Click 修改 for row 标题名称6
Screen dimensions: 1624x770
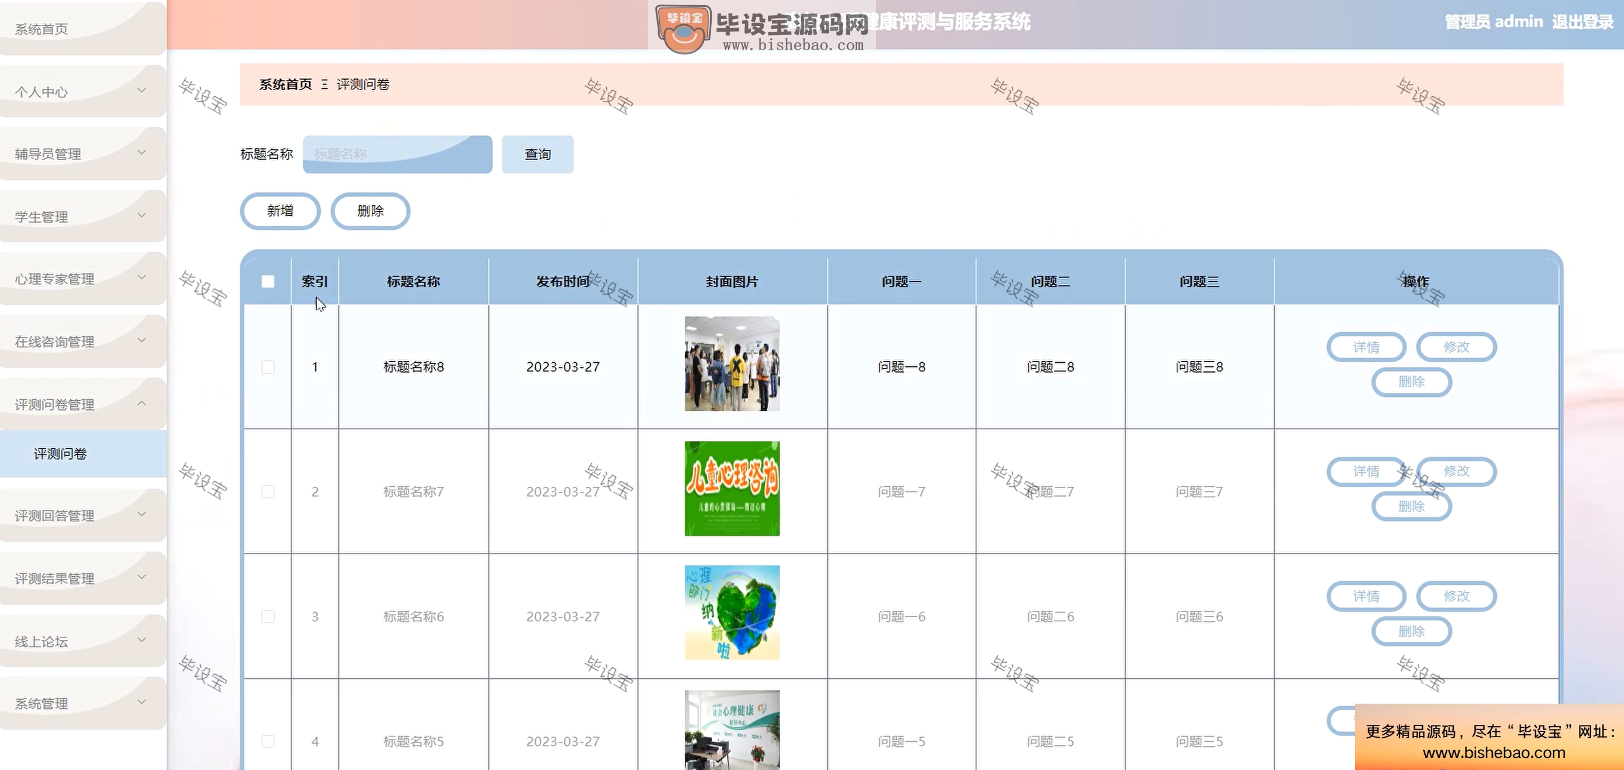click(1457, 596)
